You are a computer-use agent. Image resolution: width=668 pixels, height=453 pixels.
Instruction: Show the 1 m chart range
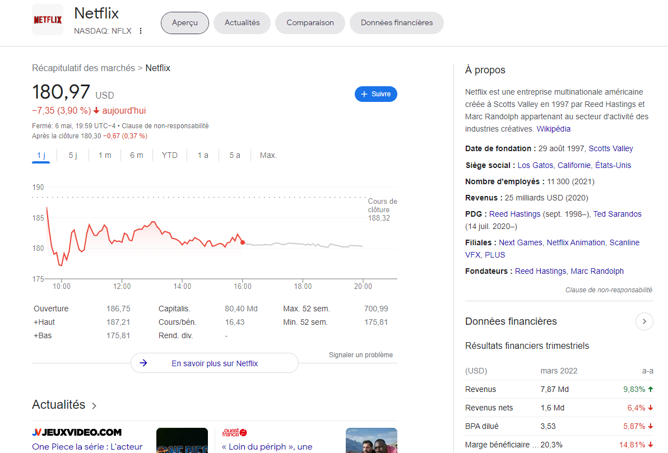(x=105, y=156)
